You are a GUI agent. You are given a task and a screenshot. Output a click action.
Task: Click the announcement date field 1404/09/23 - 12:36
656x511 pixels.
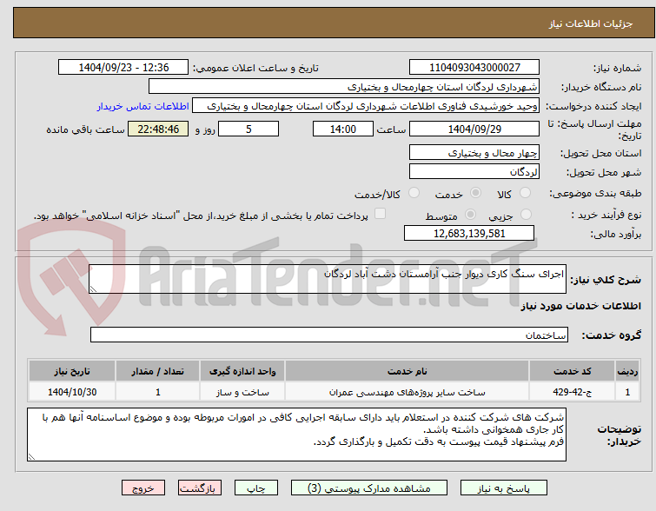pyautogui.click(x=123, y=68)
